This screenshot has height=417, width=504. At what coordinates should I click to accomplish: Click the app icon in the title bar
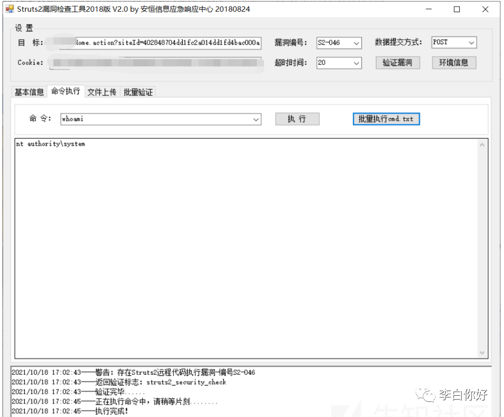pyautogui.click(x=9, y=9)
